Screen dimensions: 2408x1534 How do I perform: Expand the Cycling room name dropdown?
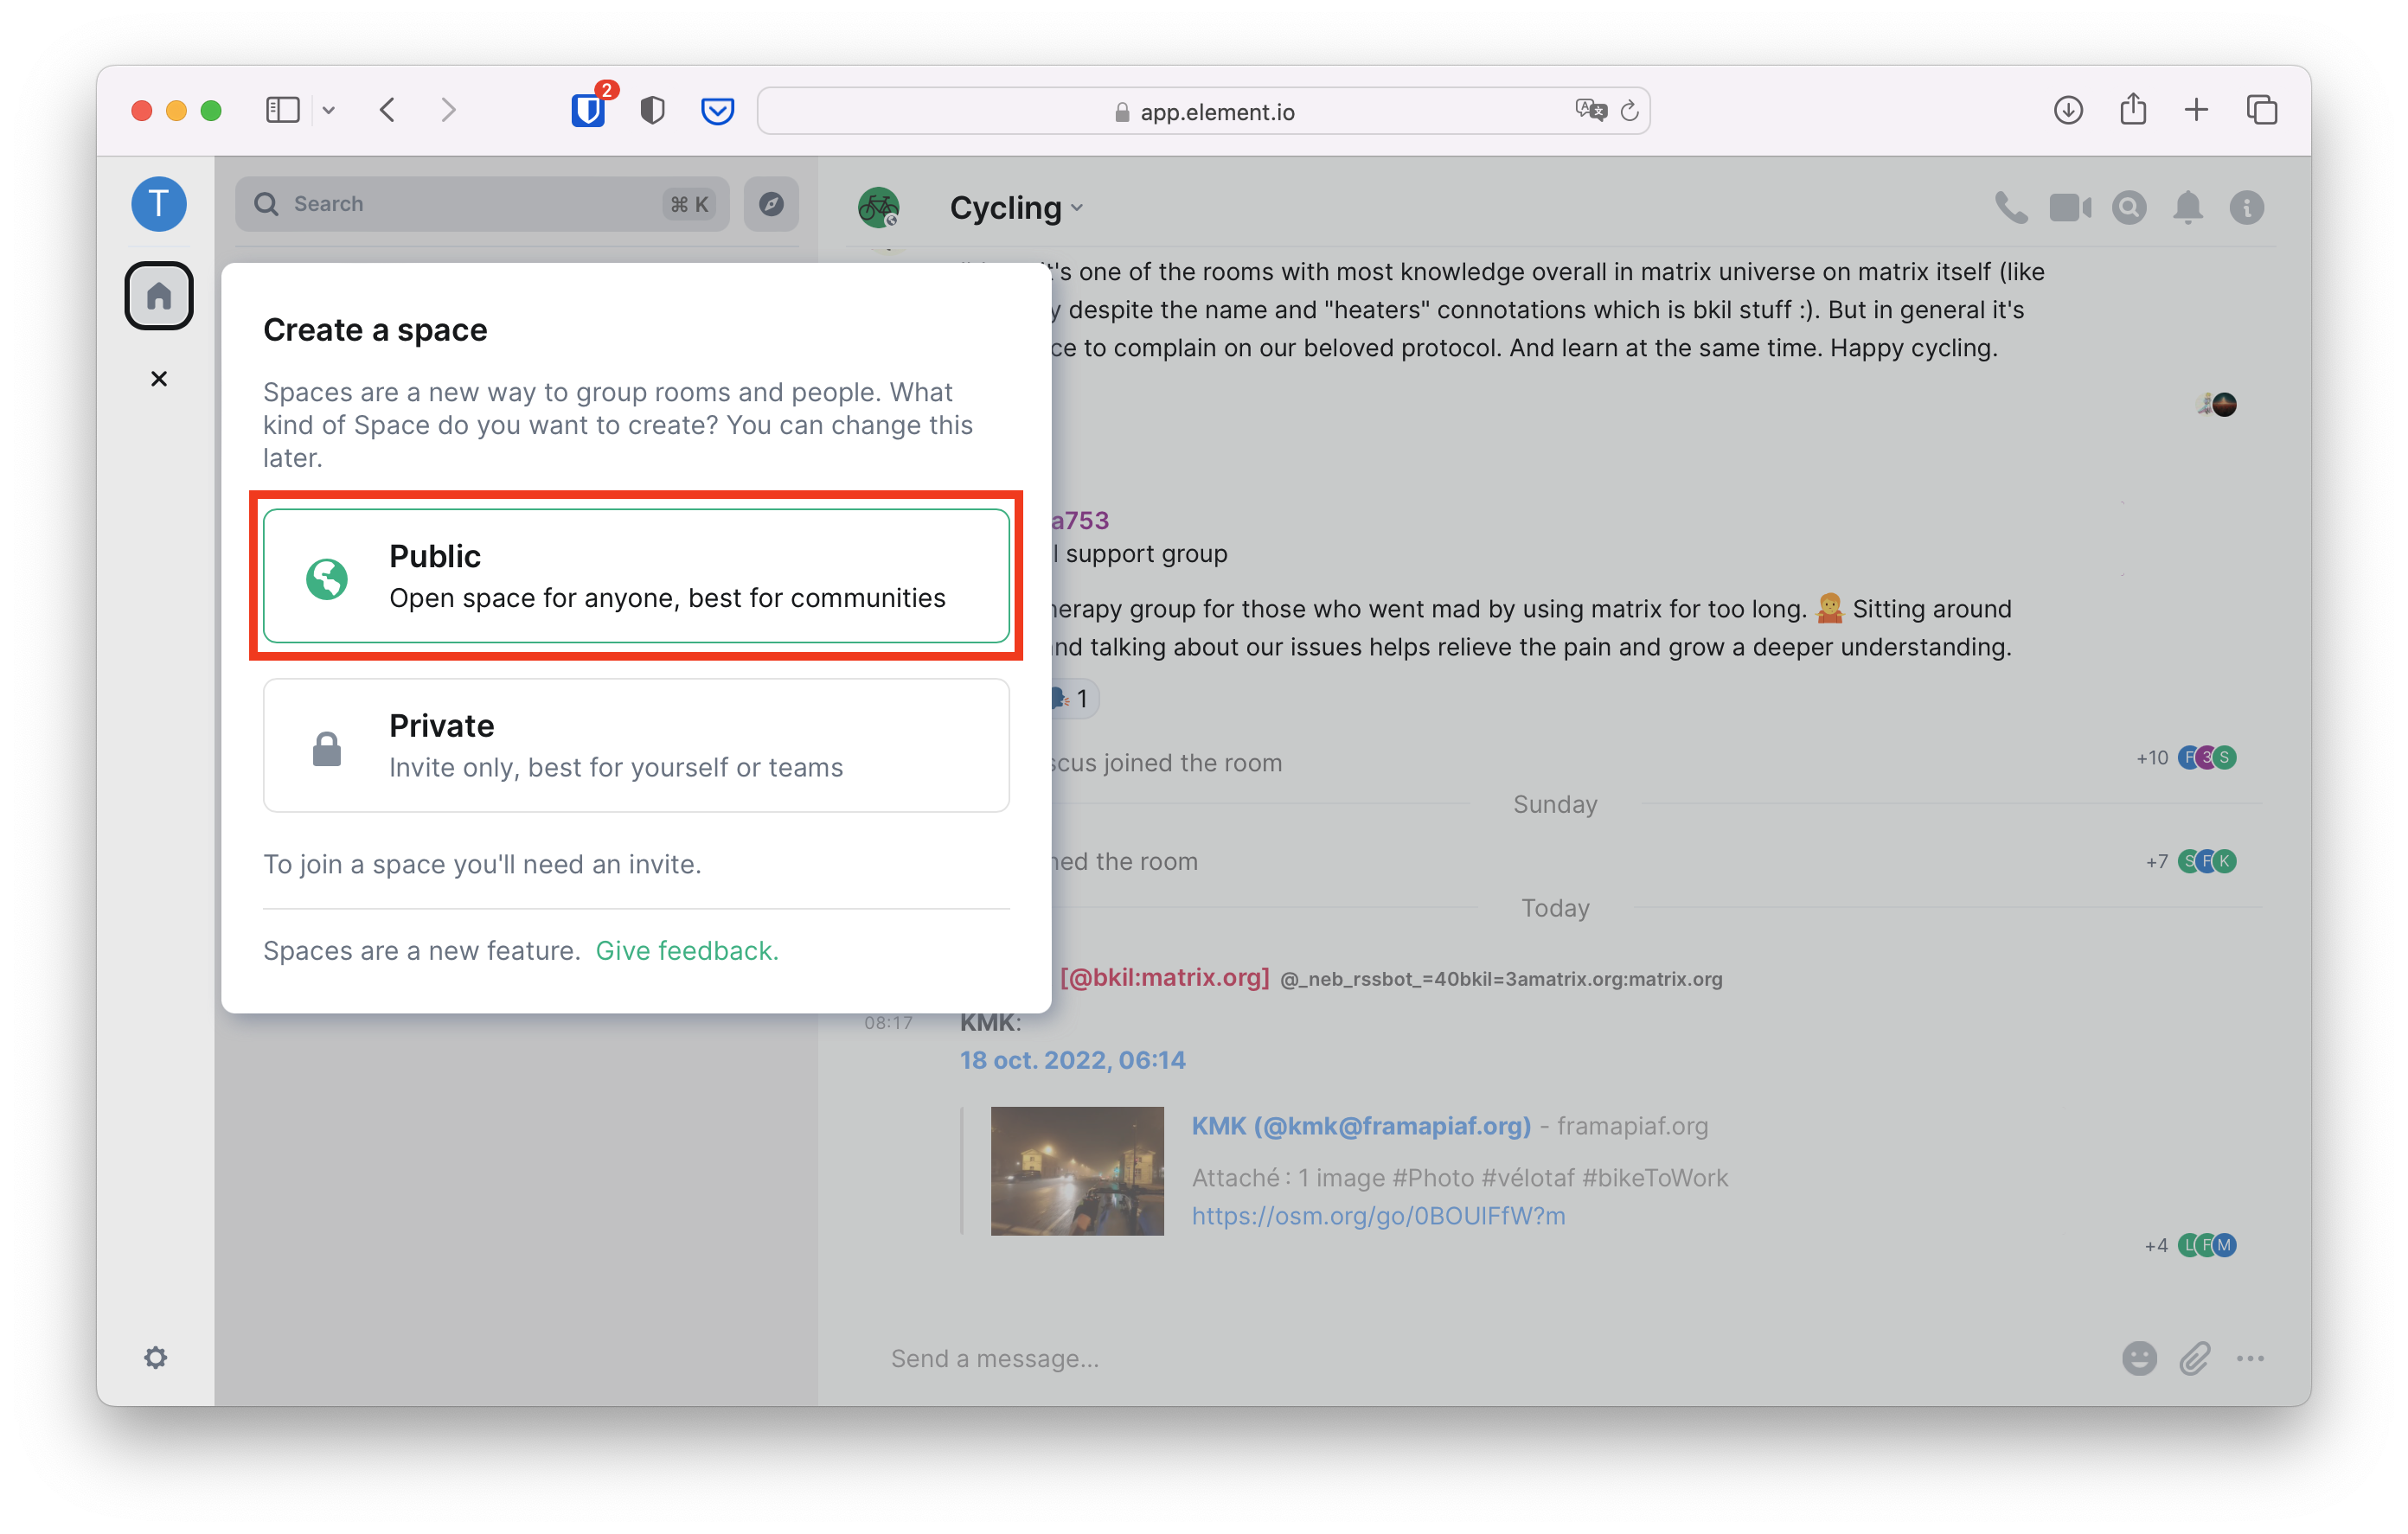(x=1077, y=208)
